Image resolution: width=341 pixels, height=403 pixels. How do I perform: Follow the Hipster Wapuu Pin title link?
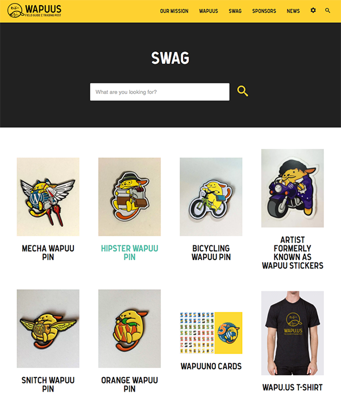tap(130, 253)
